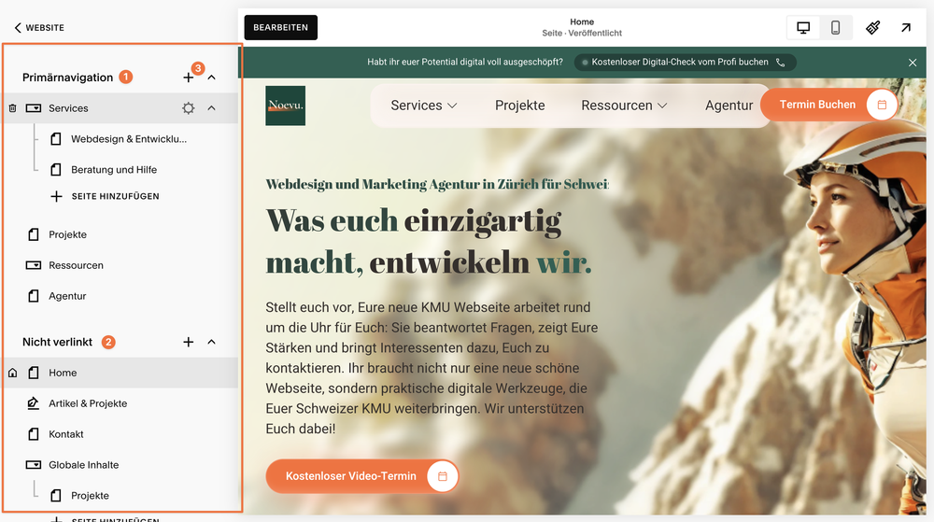Click SEITE HINZUFÜGEN under Services
The image size is (934, 522).
[106, 196]
